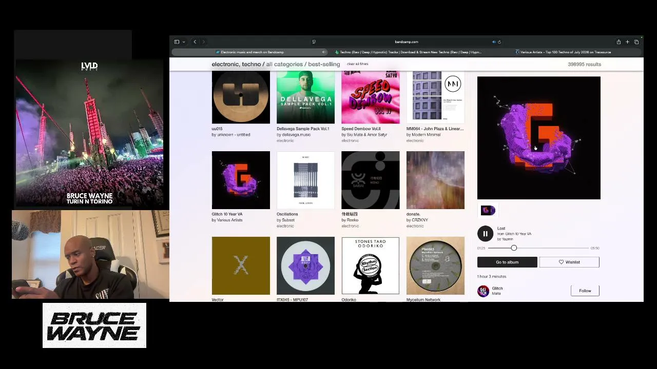Open the Vector album cover
The image size is (657, 369).
(241, 265)
